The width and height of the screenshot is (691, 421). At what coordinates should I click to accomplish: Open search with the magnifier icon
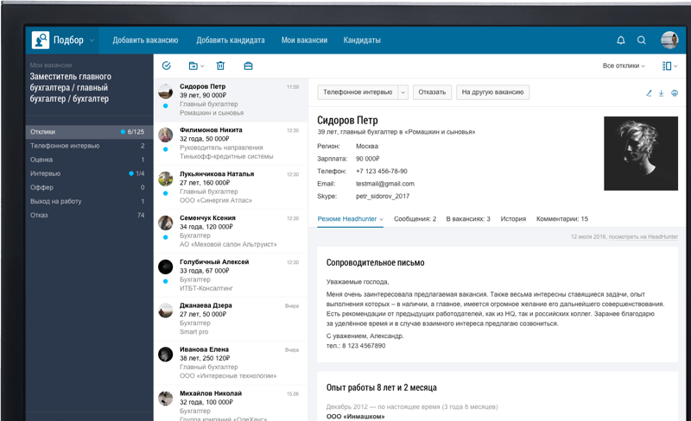pyautogui.click(x=642, y=41)
